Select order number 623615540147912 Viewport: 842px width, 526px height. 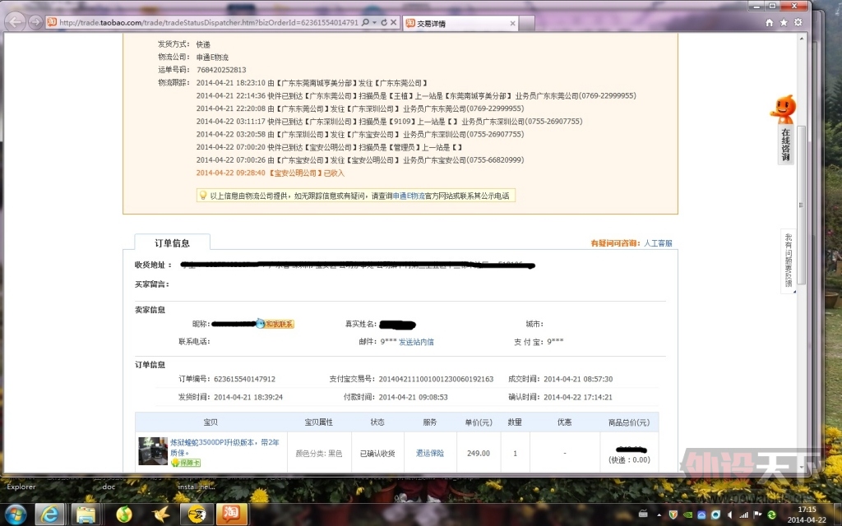click(244, 379)
